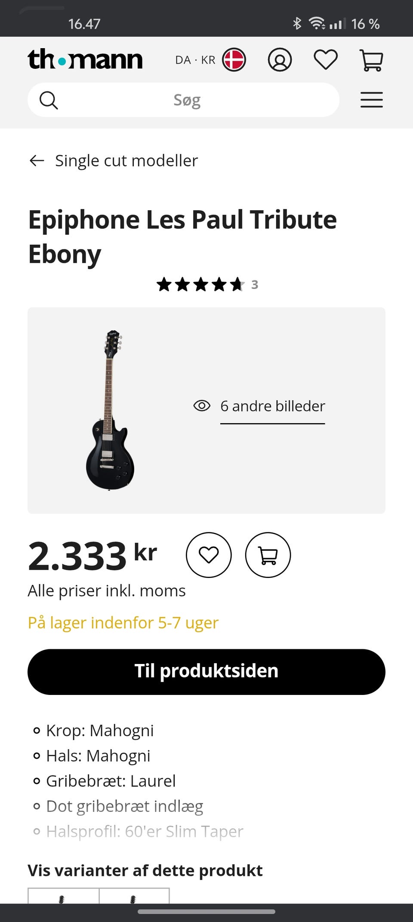Image resolution: width=413 pixels, height=922 pixels.
Task: Open the user account icon
Action: [280, 60]
